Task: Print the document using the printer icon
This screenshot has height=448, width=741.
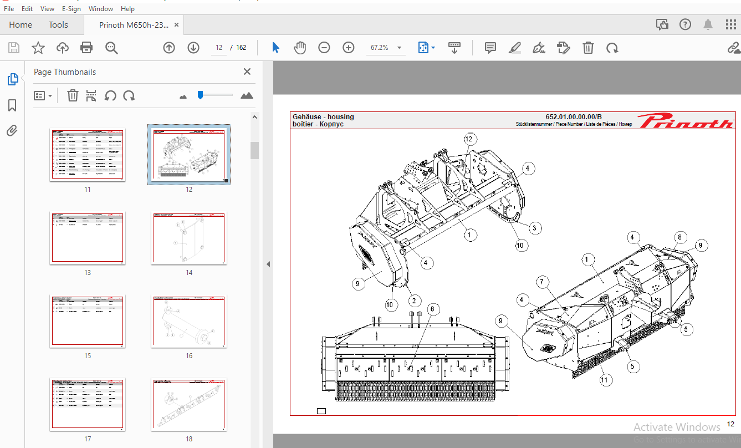Action: 86,48
